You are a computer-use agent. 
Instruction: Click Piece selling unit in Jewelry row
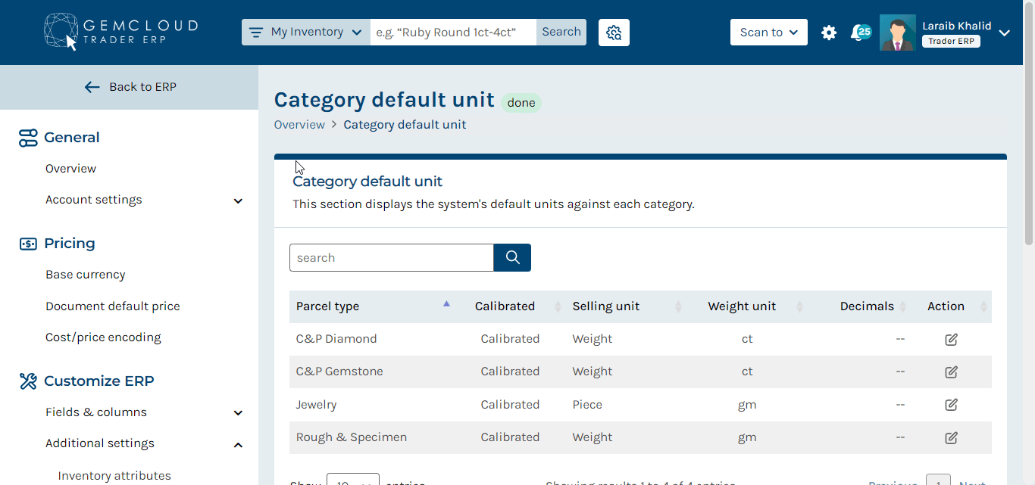point(587,405)
